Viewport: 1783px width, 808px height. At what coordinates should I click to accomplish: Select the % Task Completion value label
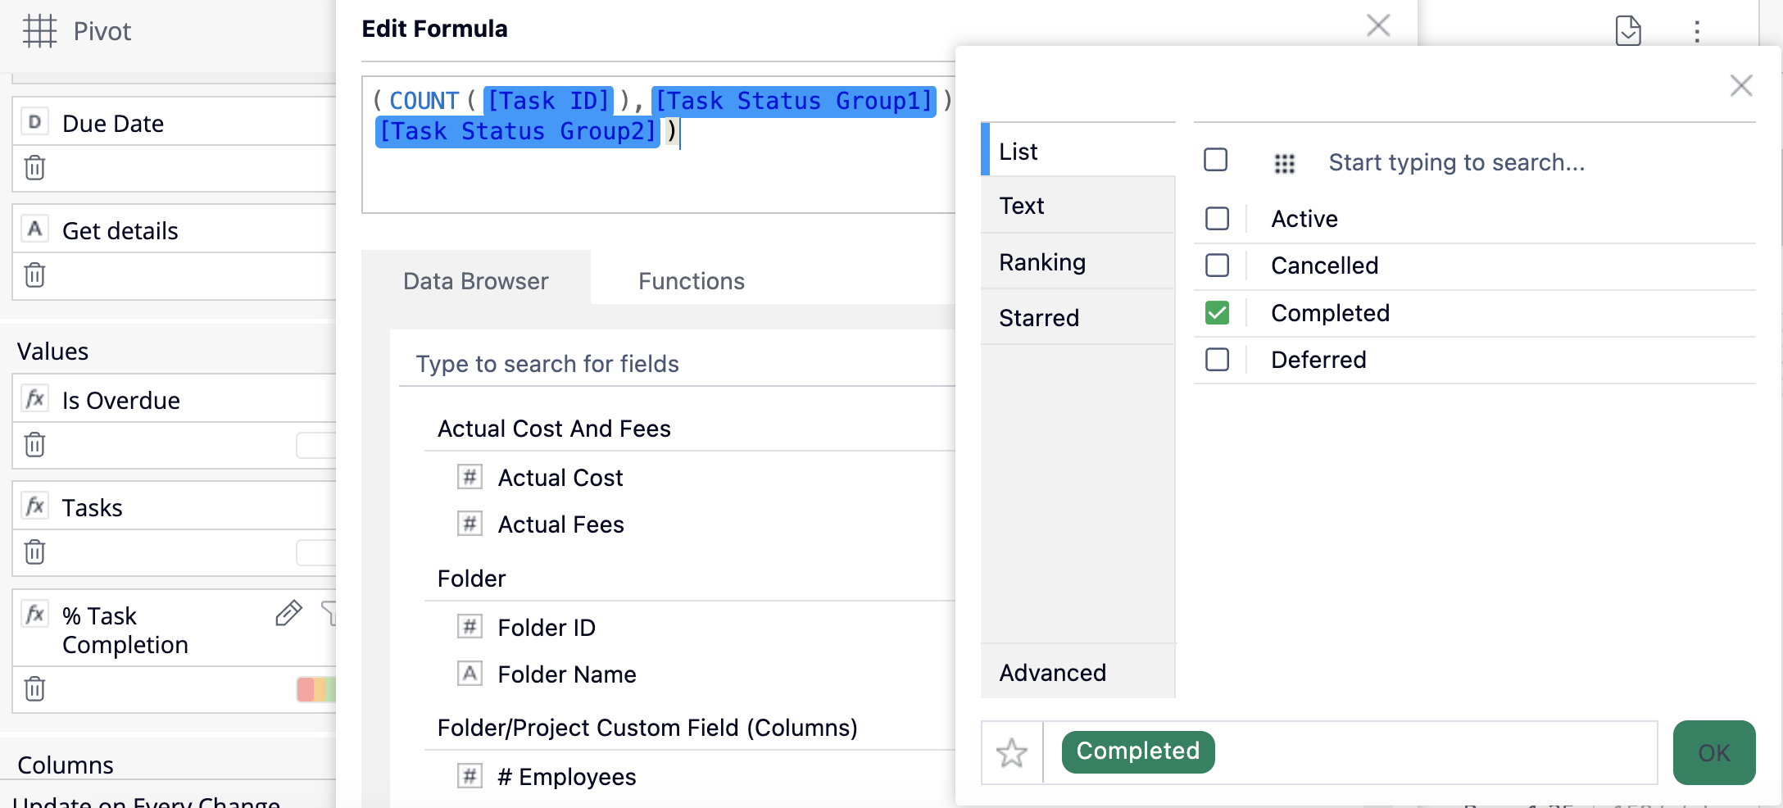125,630
